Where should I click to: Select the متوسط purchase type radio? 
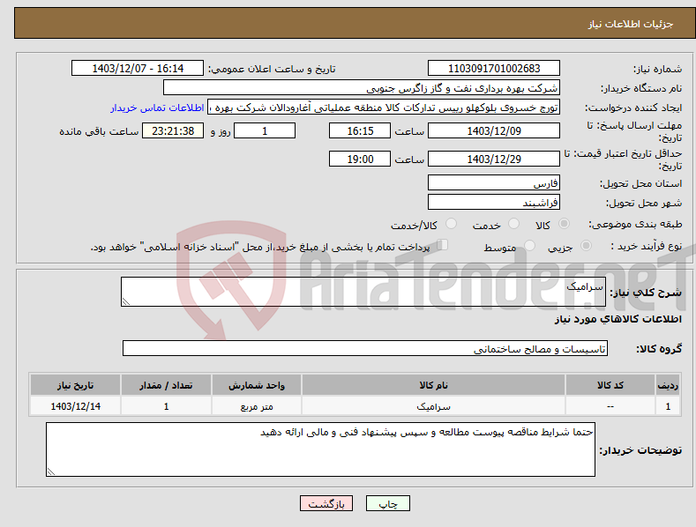(x=529, y=245)
